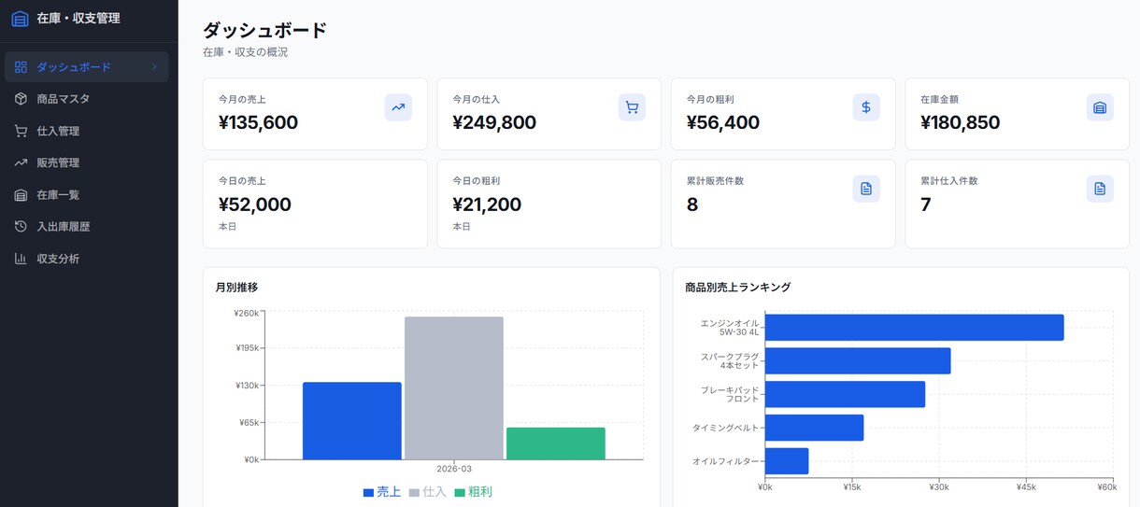Toggle the gray 仕入 legend swatch

tap(414, 492)
